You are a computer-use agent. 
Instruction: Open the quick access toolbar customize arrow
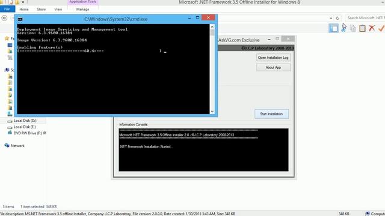23,2
